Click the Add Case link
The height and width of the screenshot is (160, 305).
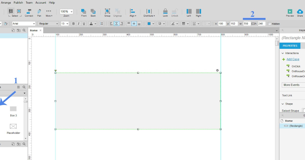pyautogui.click(x=293, y=59)
